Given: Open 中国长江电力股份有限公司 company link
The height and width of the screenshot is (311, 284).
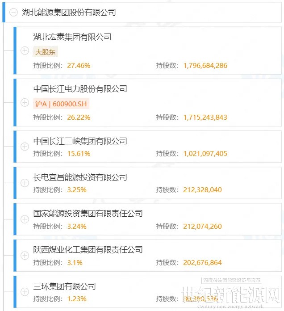Looking at the screenshot, I should (x=80, y=89).
